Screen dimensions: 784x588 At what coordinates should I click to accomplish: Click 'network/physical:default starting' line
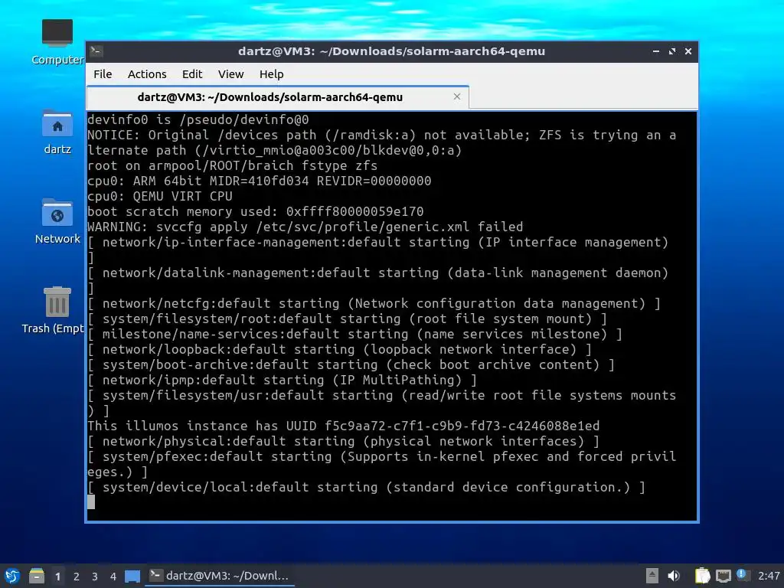[x=344, y=441]
